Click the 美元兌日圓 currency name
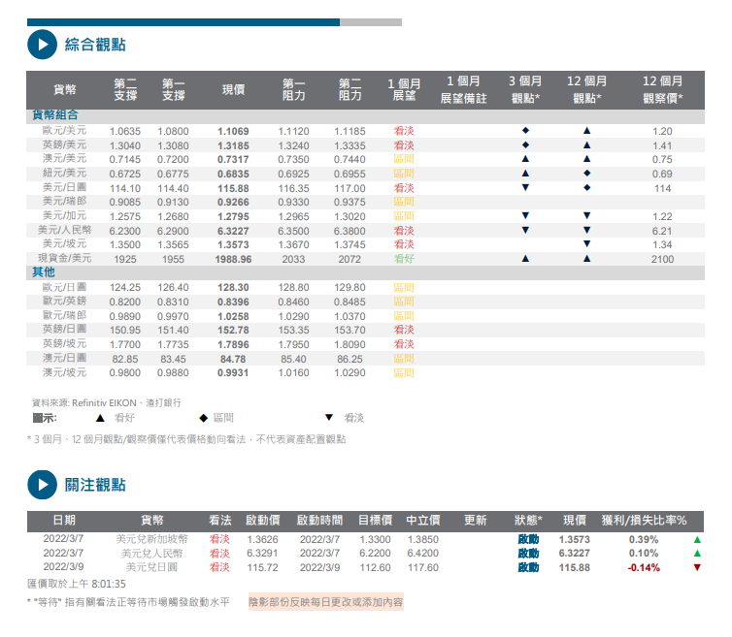 pos(151,567)
